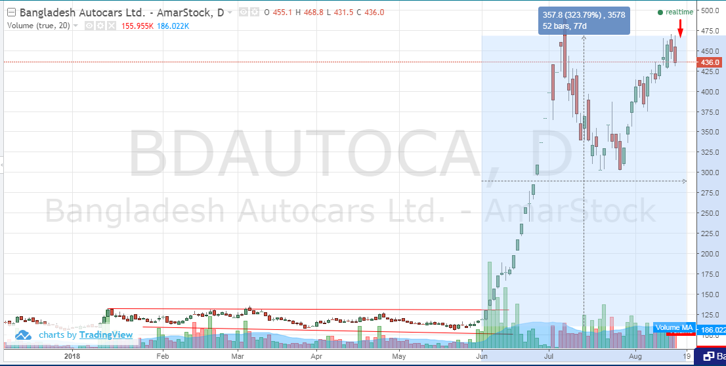
Task: Click the TradingView cloud logo
Action: [x=23, y=335]
